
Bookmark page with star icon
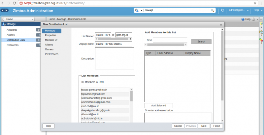[255, 3]
